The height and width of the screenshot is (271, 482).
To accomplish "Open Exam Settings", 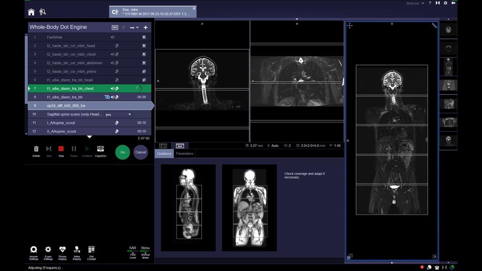I will point(48,252).
